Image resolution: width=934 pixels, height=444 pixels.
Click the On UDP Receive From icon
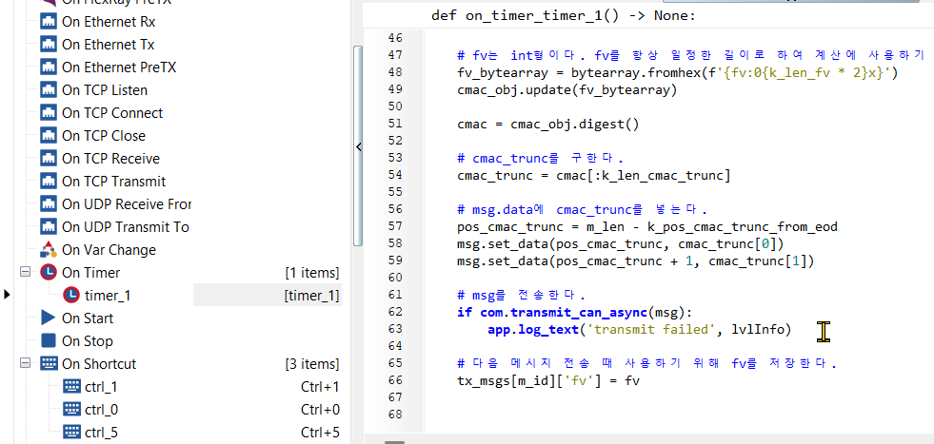(49, 204)
